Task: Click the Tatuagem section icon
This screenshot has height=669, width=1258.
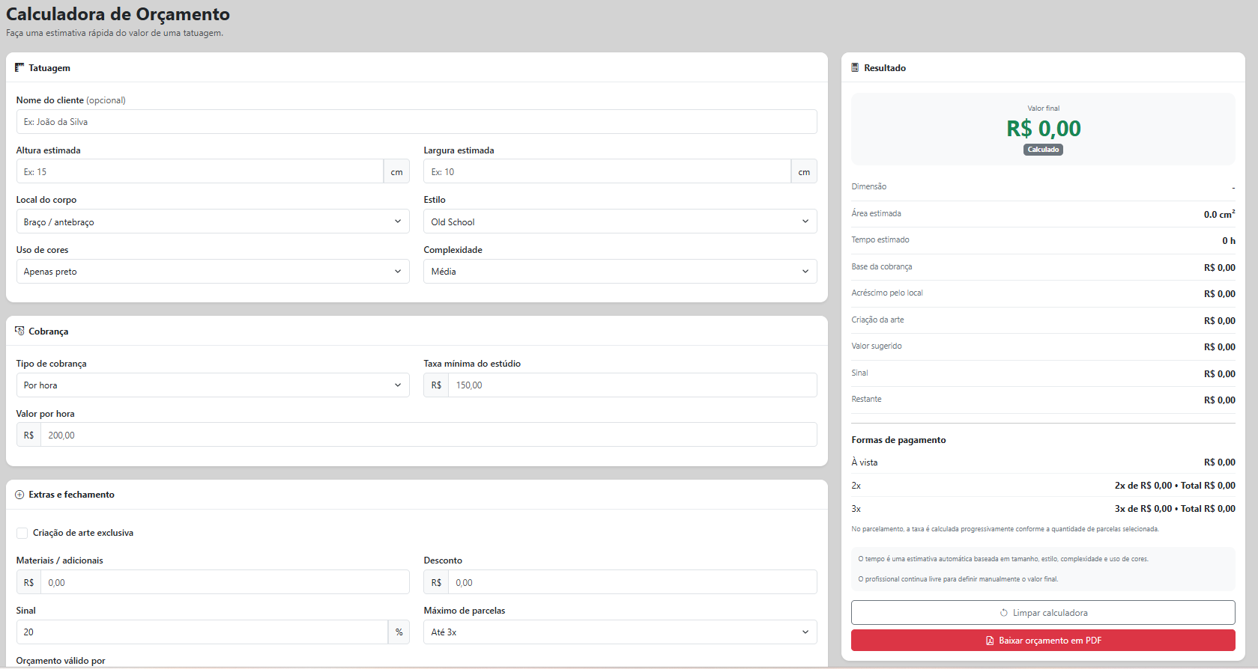Action: 19,67
